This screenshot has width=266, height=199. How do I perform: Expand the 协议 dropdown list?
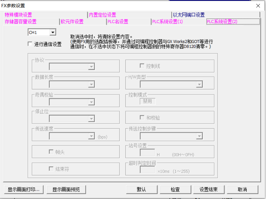91,67
